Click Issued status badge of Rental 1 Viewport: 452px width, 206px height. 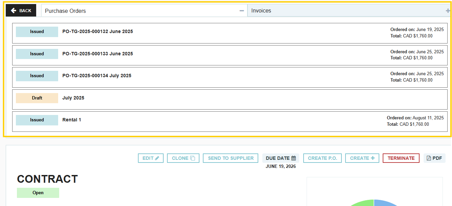point(37,120)
